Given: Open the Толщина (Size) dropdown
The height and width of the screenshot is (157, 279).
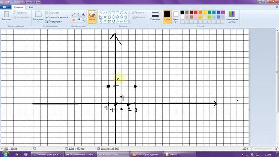Looking at the screenshot, I should pyautogui.click(x=155, y=17).
